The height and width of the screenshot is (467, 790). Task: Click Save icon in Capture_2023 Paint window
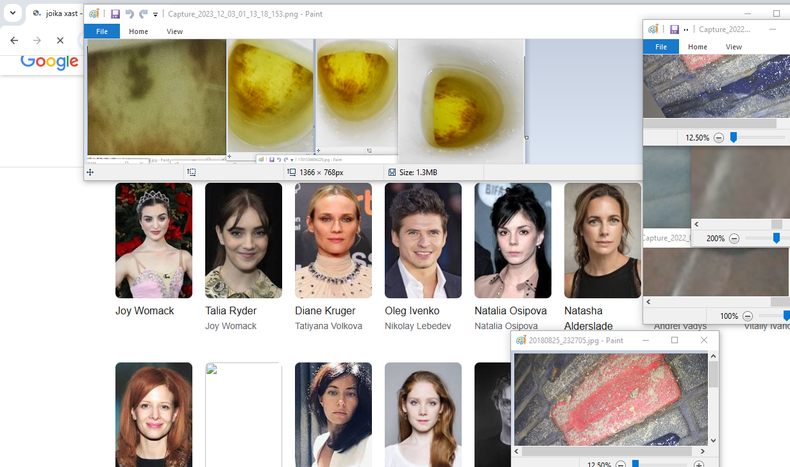pyautogui.click(x=115, y=14)
